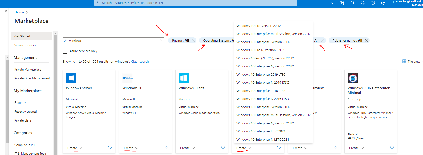The image size is (423, 155).
Task: Switch layout using the Tile view icon
Action: (x=404, y=61)
